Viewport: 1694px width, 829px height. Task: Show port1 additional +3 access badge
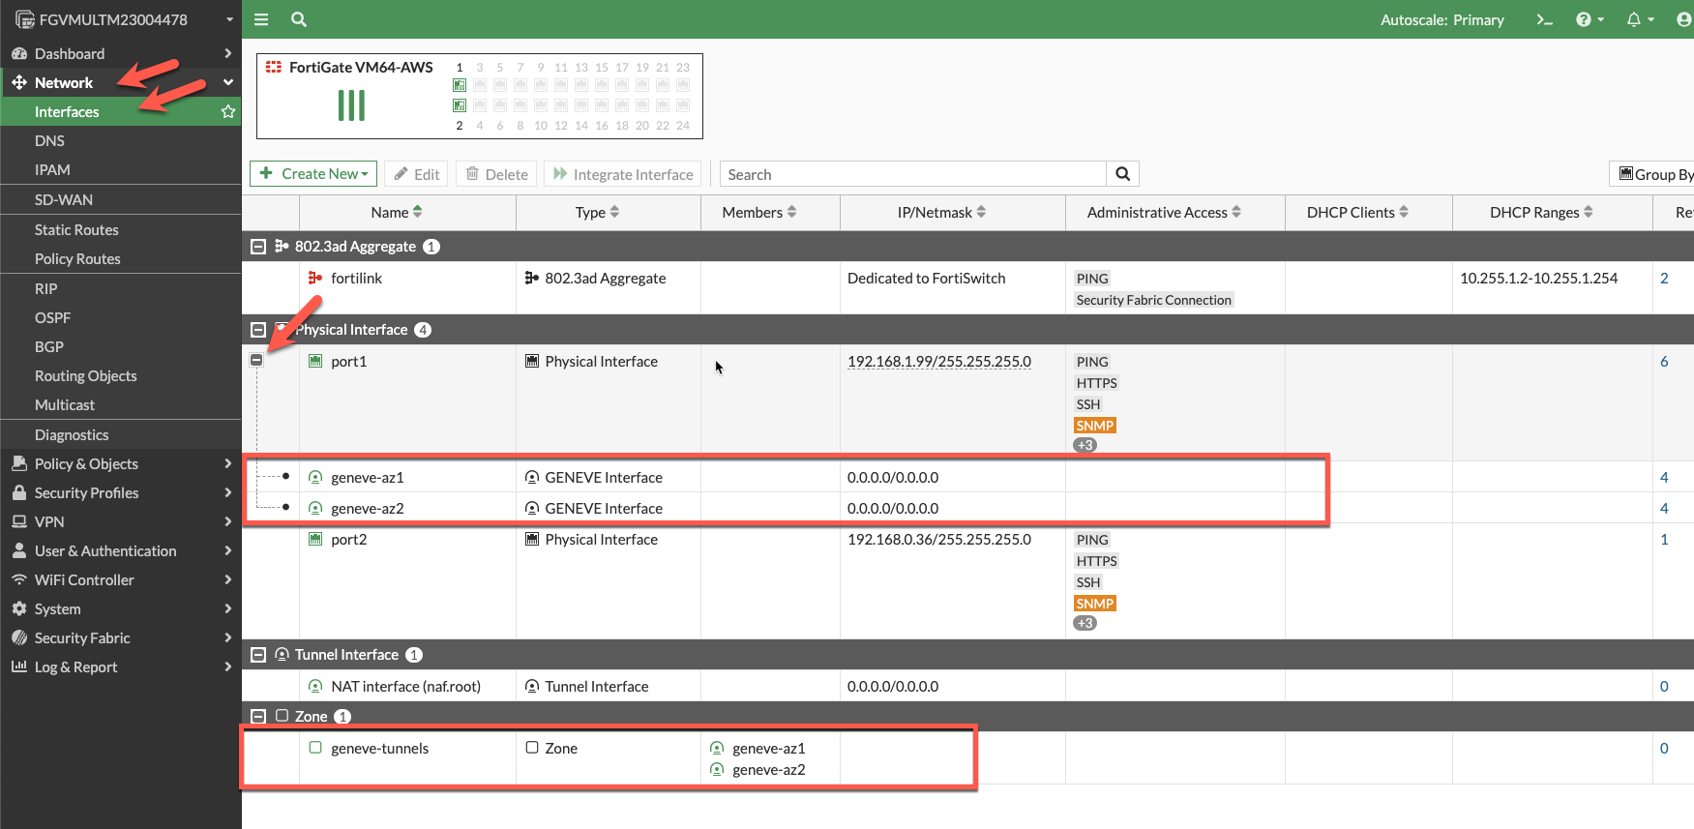click(x=1085, y=445)
